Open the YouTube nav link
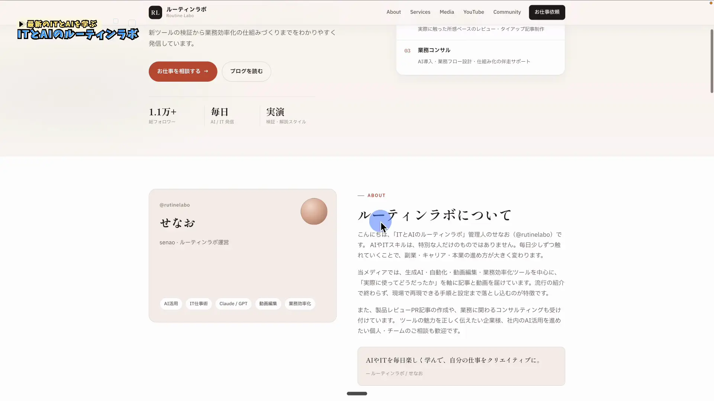 coord(473,12)
